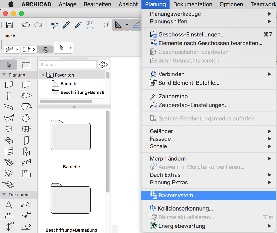Toggle guide lines triangle ruler button
Screen dimensions: 277x233
118,25
